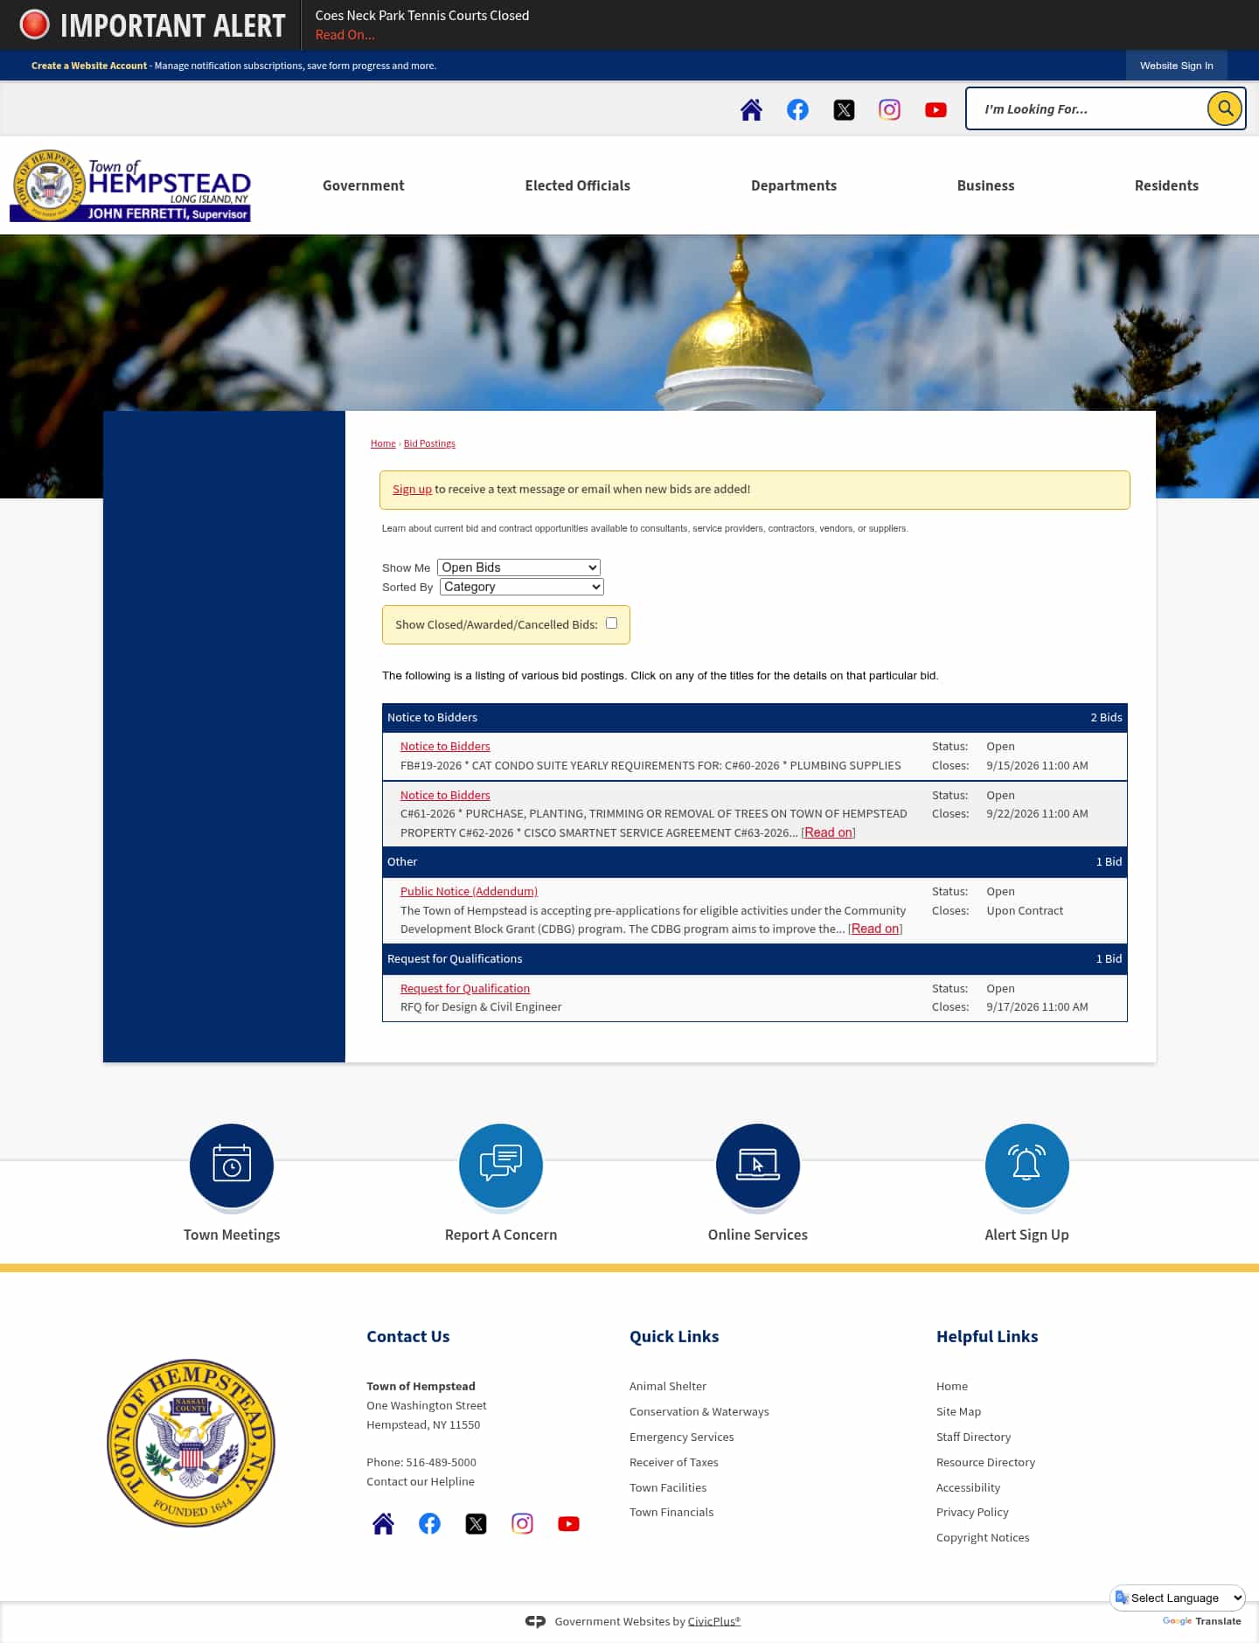Click Create a Website Account link
Viewport: 1259px width, 1643px height.
pos(89,66)
